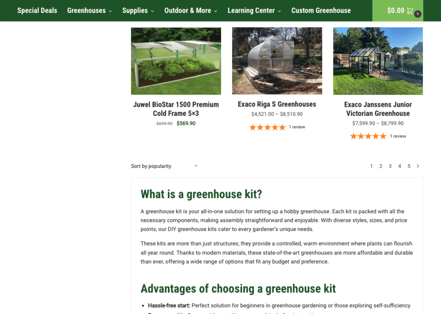View the $0.00 cart total
Viewport: 441px width, 314px height.
tap(396, 11)
